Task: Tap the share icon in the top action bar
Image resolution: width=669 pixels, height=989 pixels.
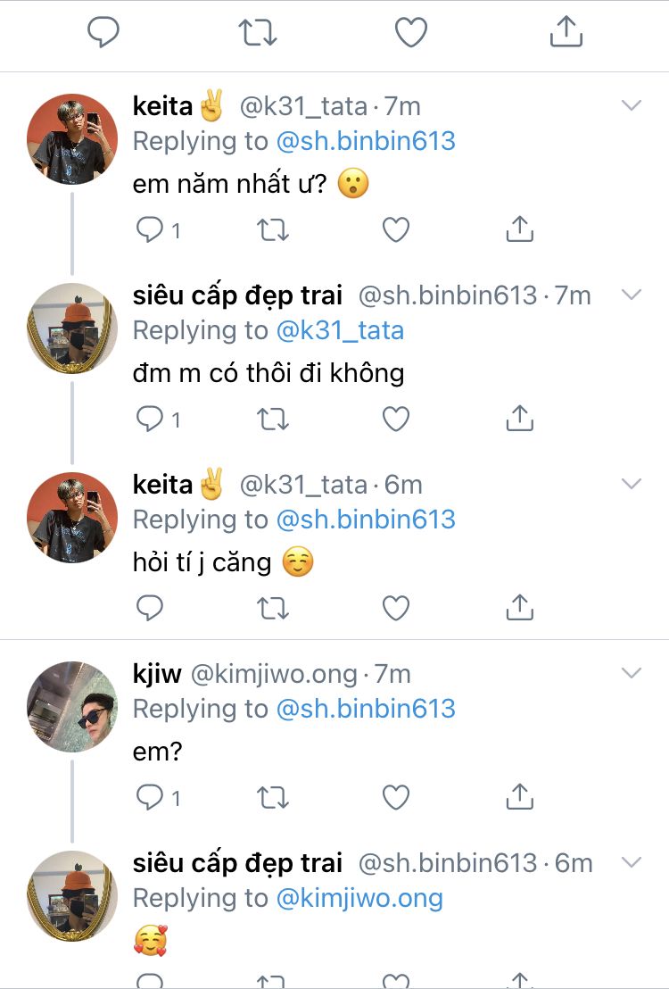Action: tap(566, 33)
